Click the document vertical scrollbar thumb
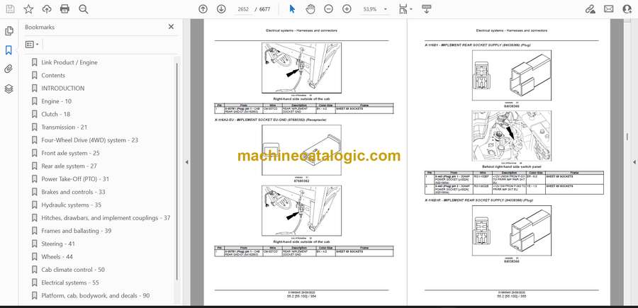 [x=627, y=137]
